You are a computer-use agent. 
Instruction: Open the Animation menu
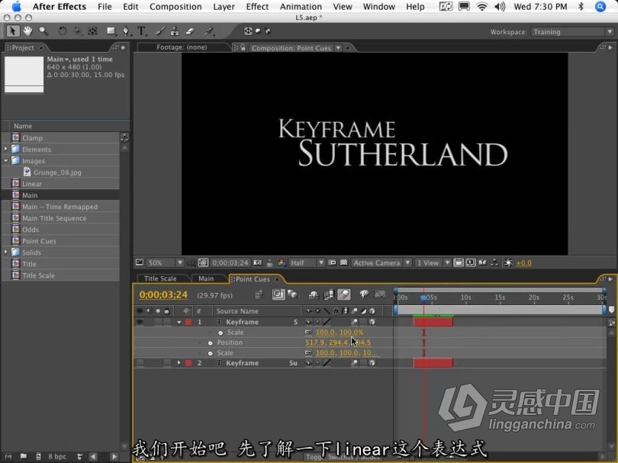coord(301,7)
